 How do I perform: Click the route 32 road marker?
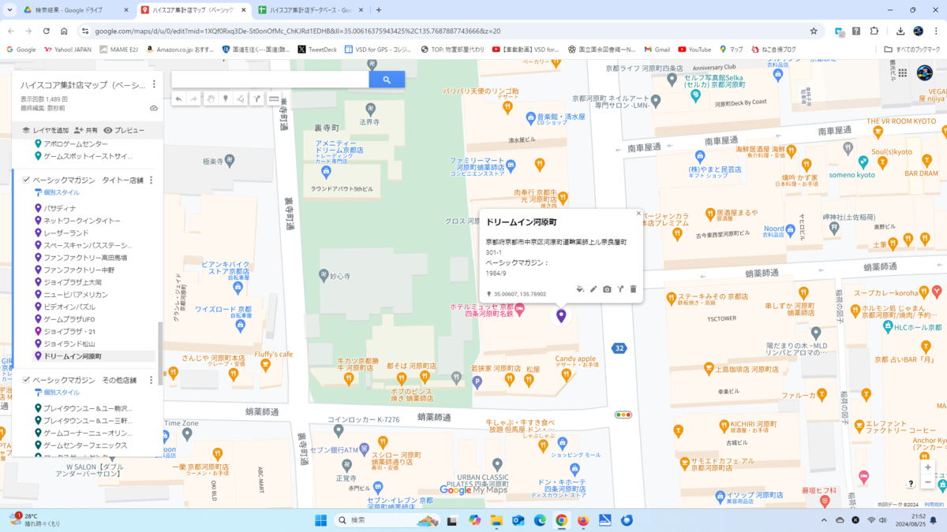coord(619,348)
